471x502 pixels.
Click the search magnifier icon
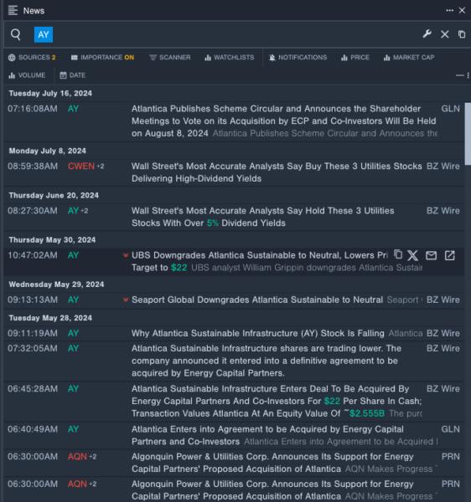pyautogui.click(x=15, y=34)
